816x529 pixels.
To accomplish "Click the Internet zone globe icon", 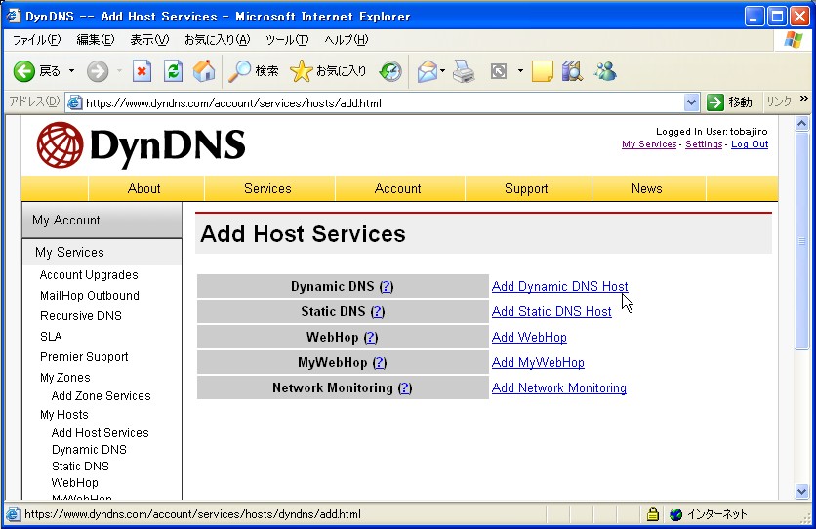I will 676,514.
